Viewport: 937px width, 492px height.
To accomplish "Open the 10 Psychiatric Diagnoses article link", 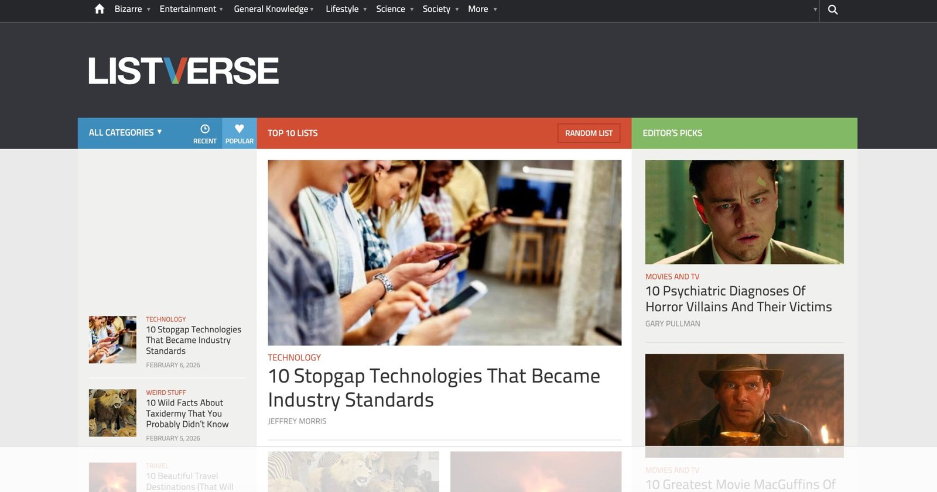I will coord(738,299).
